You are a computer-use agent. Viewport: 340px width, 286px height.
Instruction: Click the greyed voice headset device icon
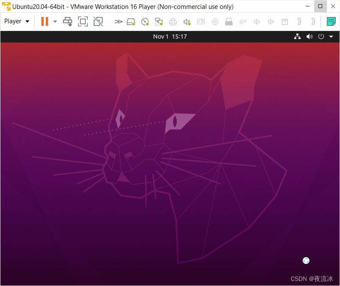pos(243,22)
